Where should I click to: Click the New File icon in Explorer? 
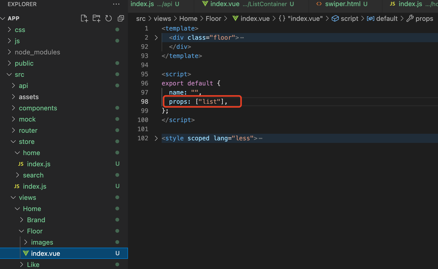(84, 18)
